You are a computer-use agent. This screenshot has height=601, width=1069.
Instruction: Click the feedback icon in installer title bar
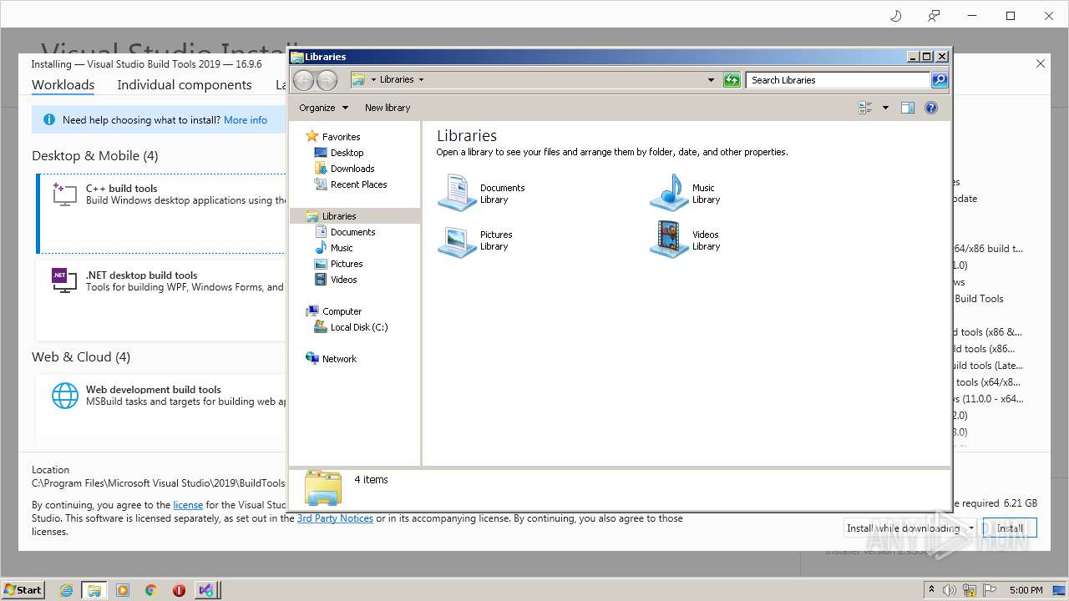click(x=934, y=16)
